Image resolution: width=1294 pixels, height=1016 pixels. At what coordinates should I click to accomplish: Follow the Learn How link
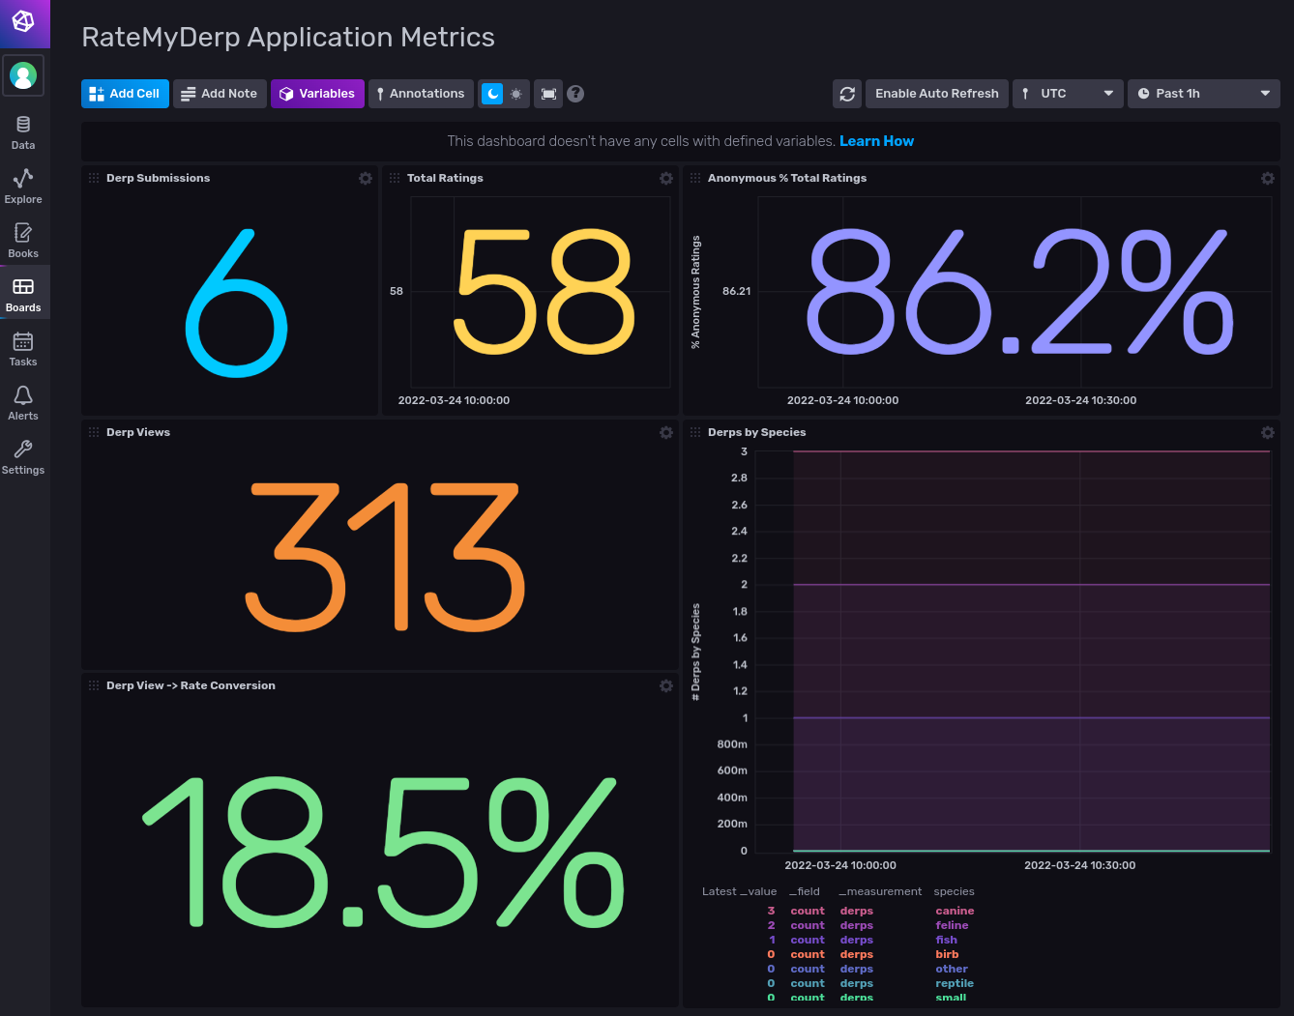pyautogui.click(x=876, y=141)
